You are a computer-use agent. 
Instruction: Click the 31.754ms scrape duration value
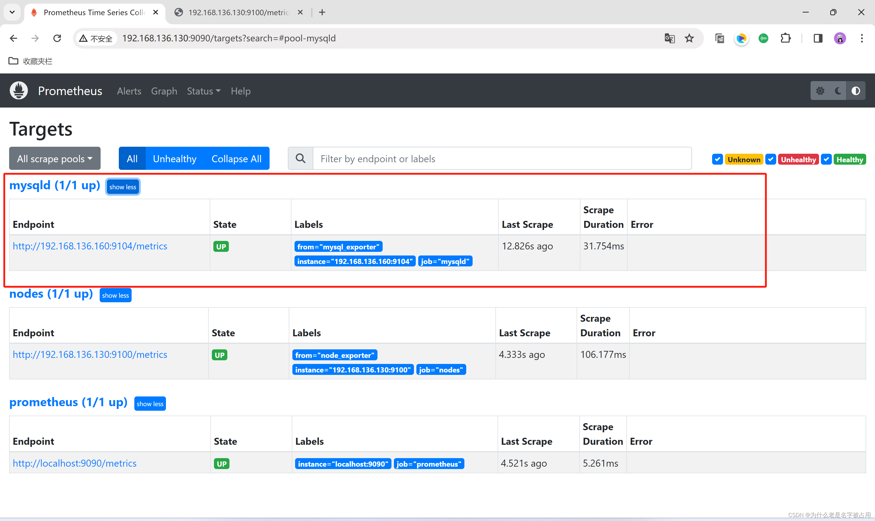[604, 246]
